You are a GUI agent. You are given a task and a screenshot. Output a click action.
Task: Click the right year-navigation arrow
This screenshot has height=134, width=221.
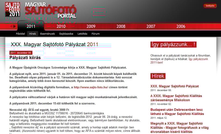coord(14,26)
